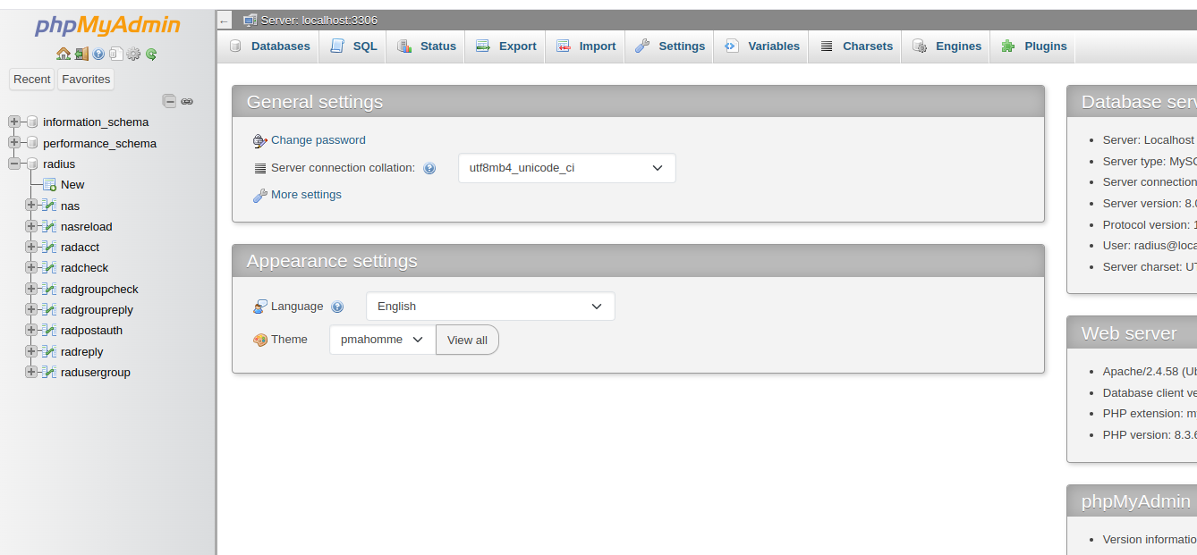Click the View all themes button
Viewport: 1197px width, 555px height.
click(467, 340)
